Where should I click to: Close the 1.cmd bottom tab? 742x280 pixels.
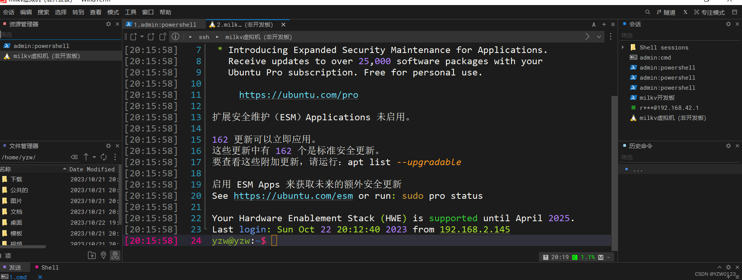pyautogui.click(x=40, y=277)
